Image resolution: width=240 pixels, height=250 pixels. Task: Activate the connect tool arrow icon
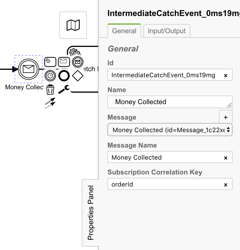pos(51,102)
